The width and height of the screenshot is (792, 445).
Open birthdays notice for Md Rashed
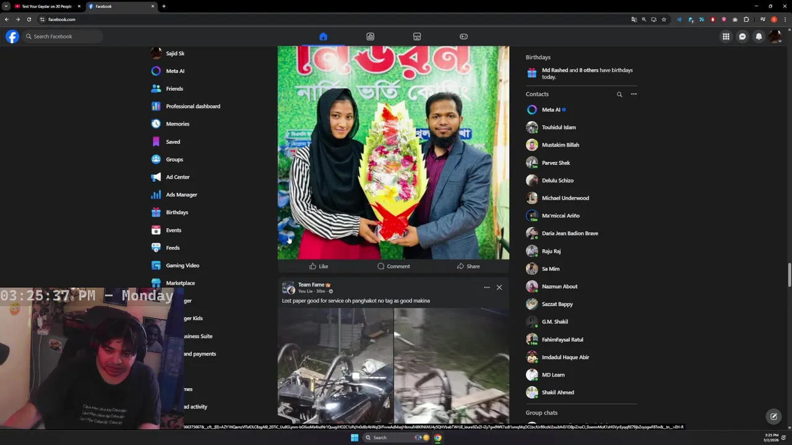pyautogui.click(x=582, y=74)
